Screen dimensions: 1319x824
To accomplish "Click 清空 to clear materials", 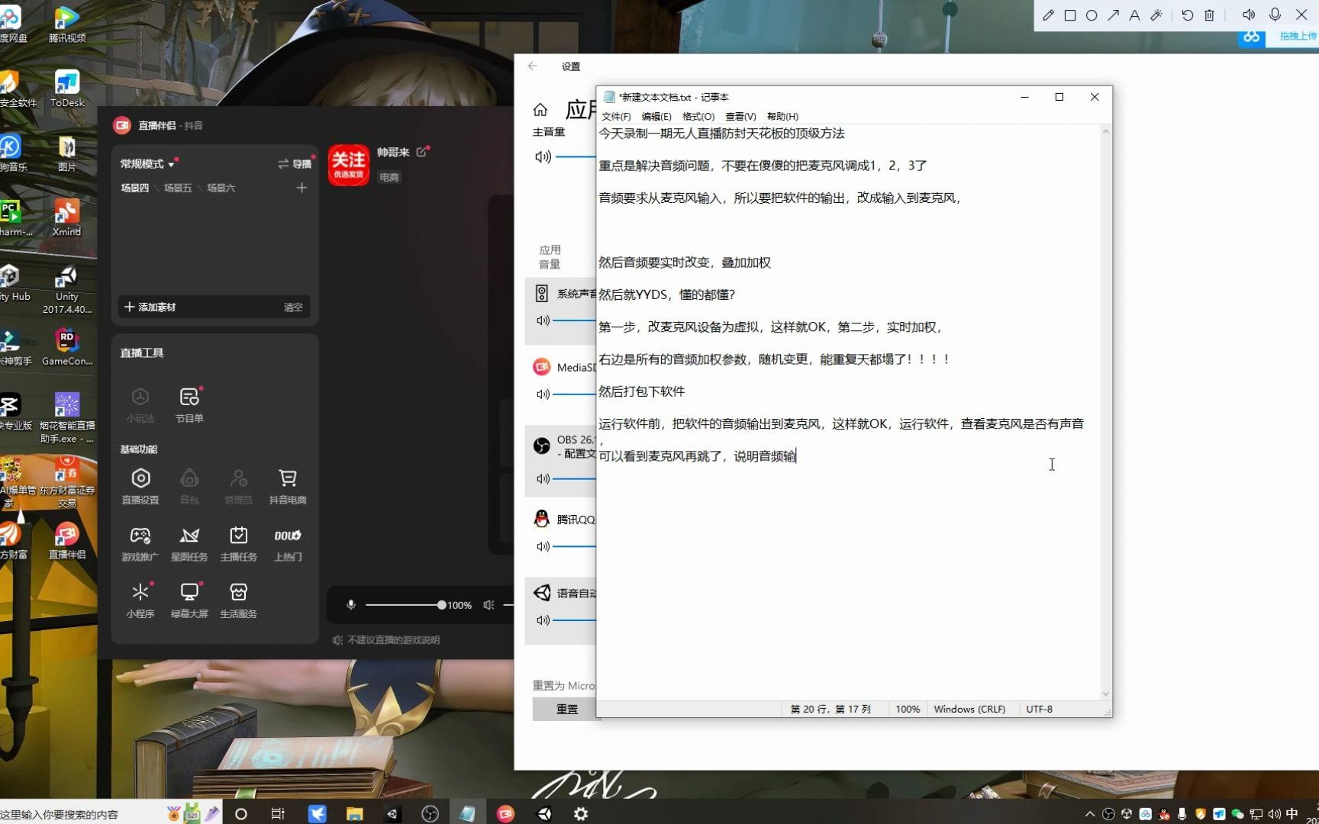I will coord(293,307).
